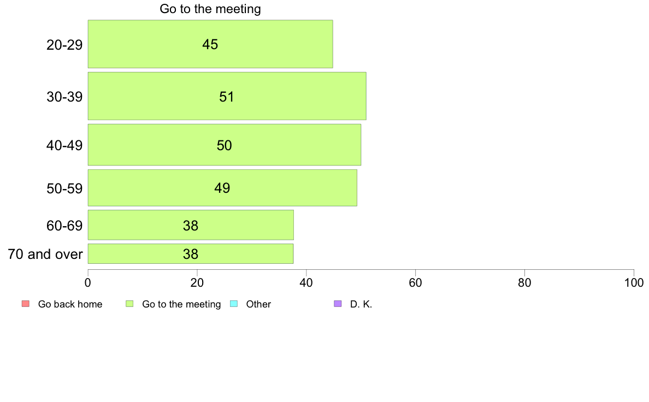Click the 100 tick on the x-axis
Screen dimensions: 649x402
[634, 283]
